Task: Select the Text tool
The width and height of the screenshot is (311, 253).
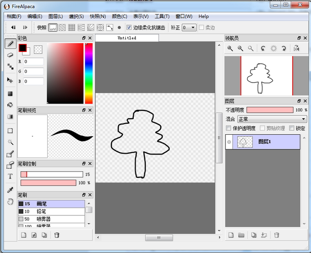Action: (10, 176)
